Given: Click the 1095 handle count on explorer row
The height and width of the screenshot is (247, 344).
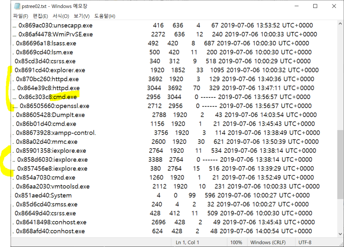Looking at the screenshot, I should pos(217,70).
